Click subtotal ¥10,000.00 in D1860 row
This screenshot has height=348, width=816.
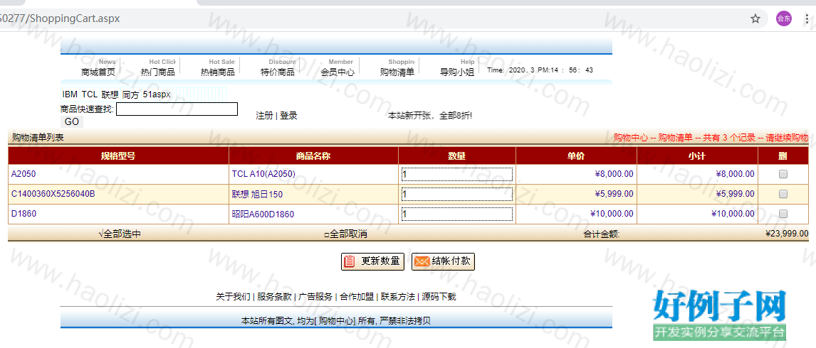click(x=733, y=214)
